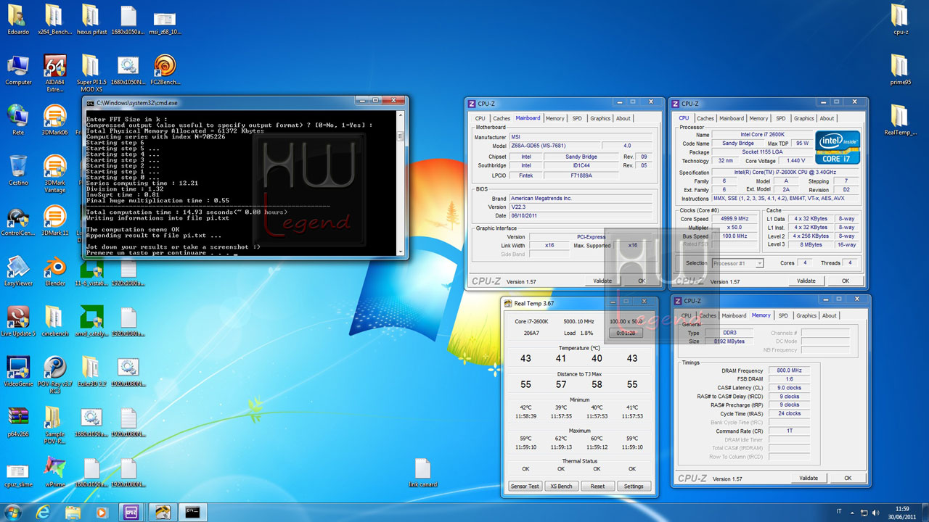Open the EasyViewer shortcut
Image resolution: width=929 pixels, height=522 pixels.
18,271
